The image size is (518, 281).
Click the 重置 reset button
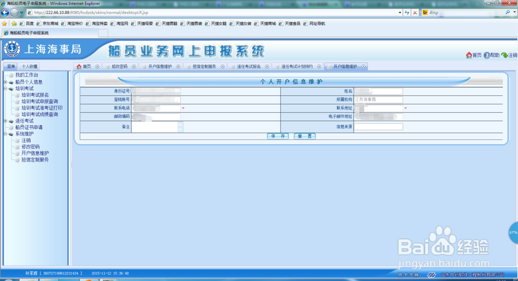[x=305, y=136]
